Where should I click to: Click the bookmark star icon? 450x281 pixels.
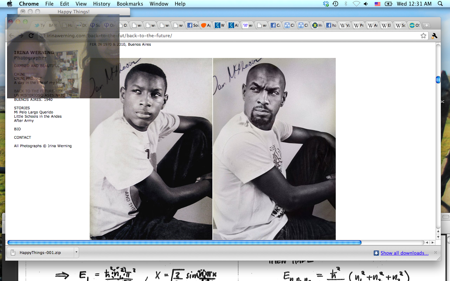(423, 35)
